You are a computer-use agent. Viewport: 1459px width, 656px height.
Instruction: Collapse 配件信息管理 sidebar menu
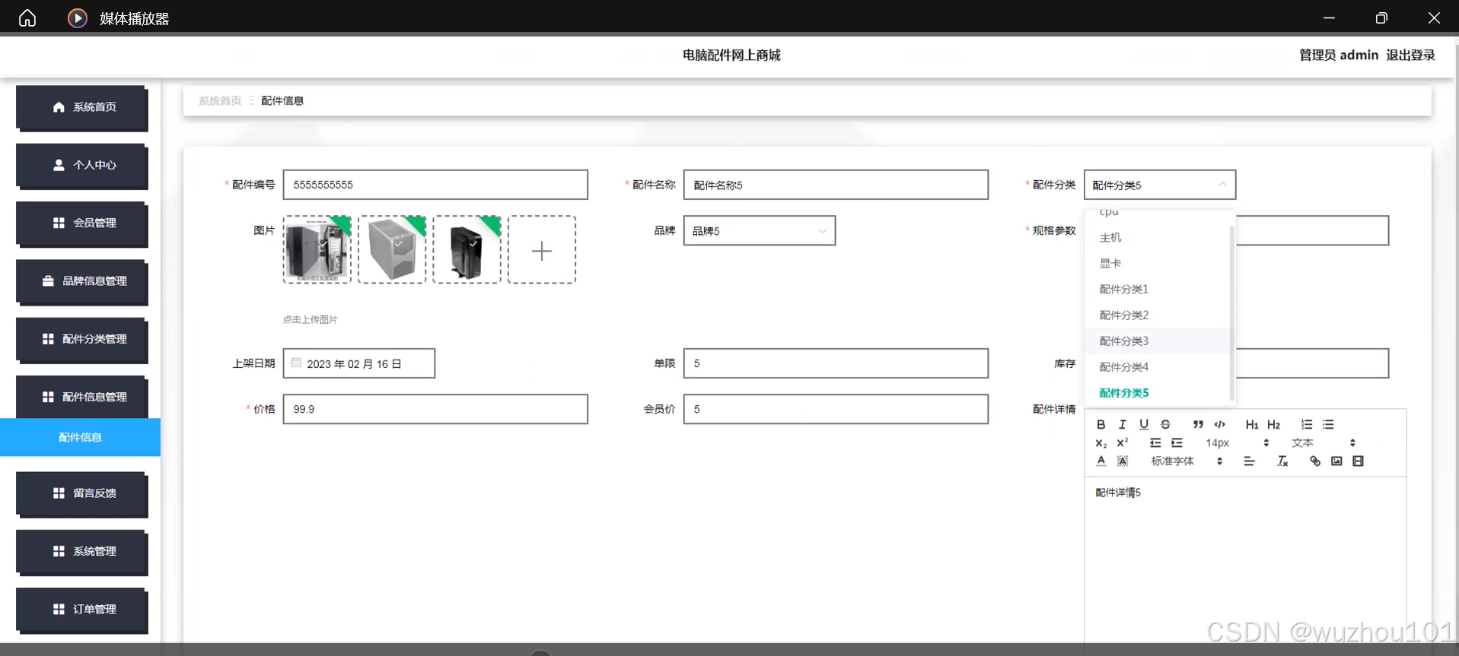tap(82, 397)
